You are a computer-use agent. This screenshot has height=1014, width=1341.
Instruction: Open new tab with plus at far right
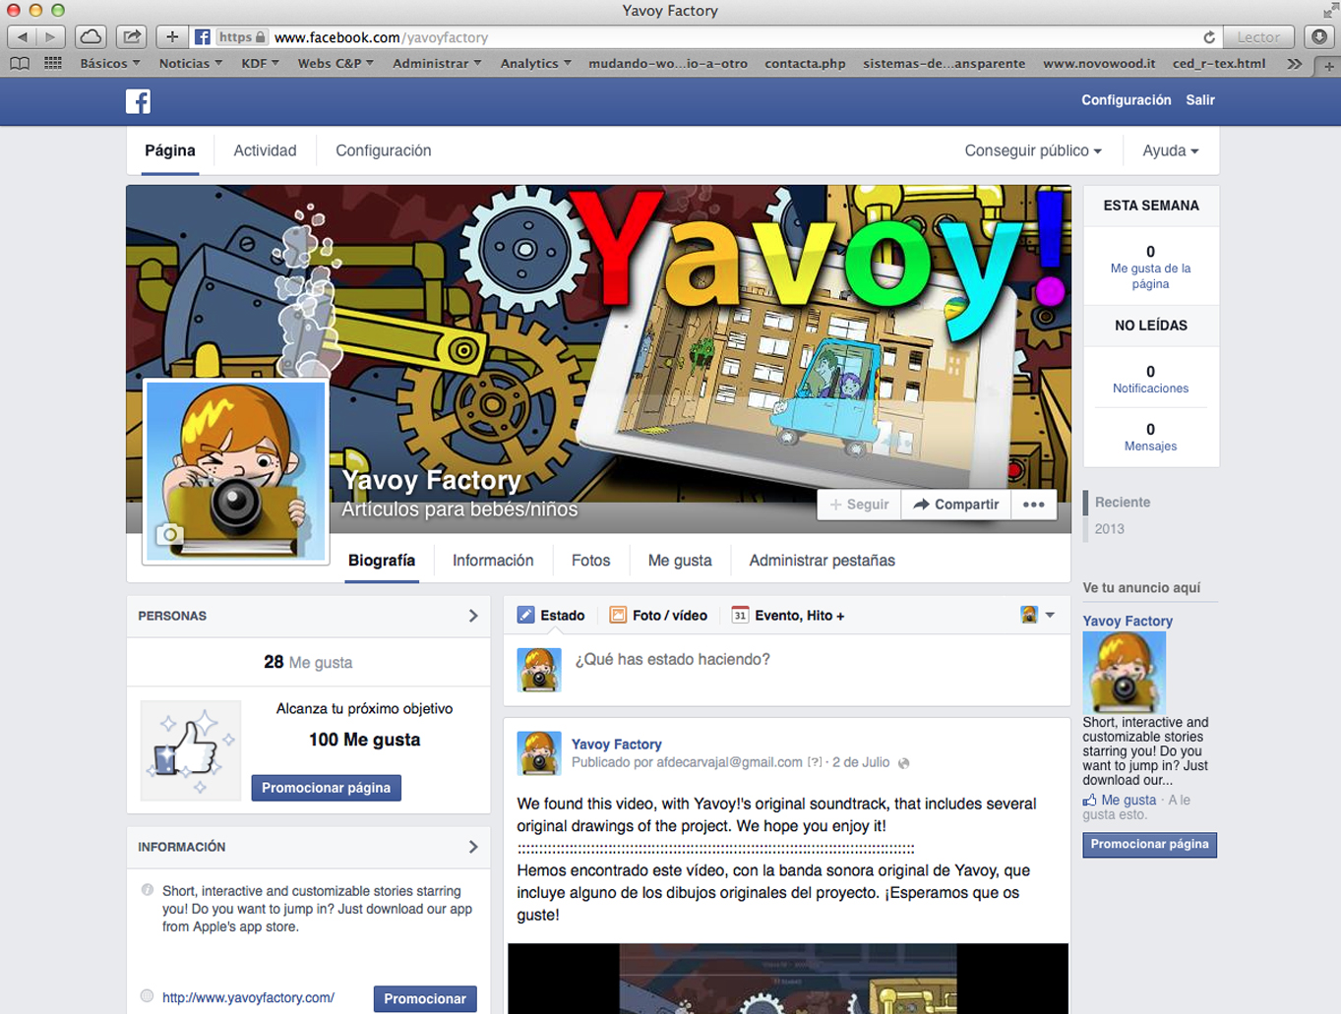coord(1328,66)
